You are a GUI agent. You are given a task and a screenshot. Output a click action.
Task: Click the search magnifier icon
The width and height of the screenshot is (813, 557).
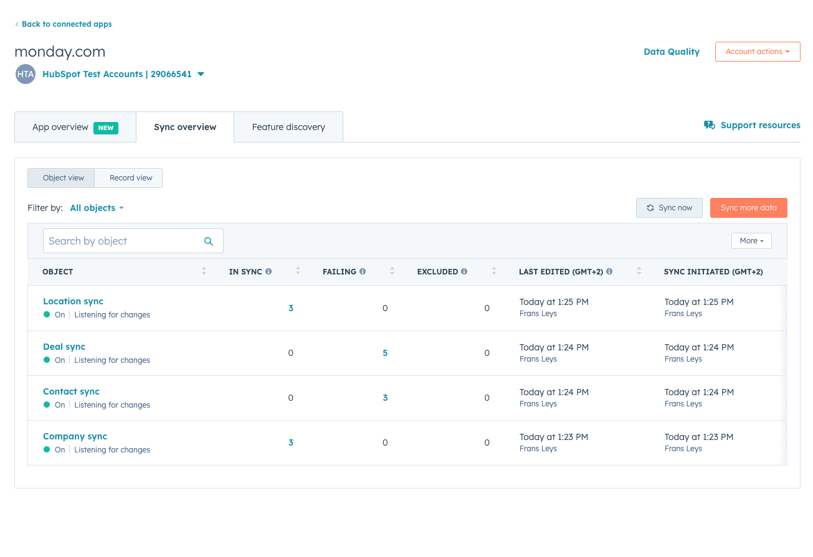(209, 241)
